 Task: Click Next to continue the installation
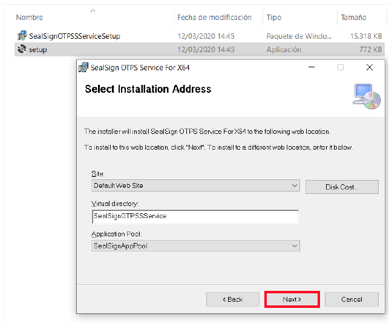point(292,299)
